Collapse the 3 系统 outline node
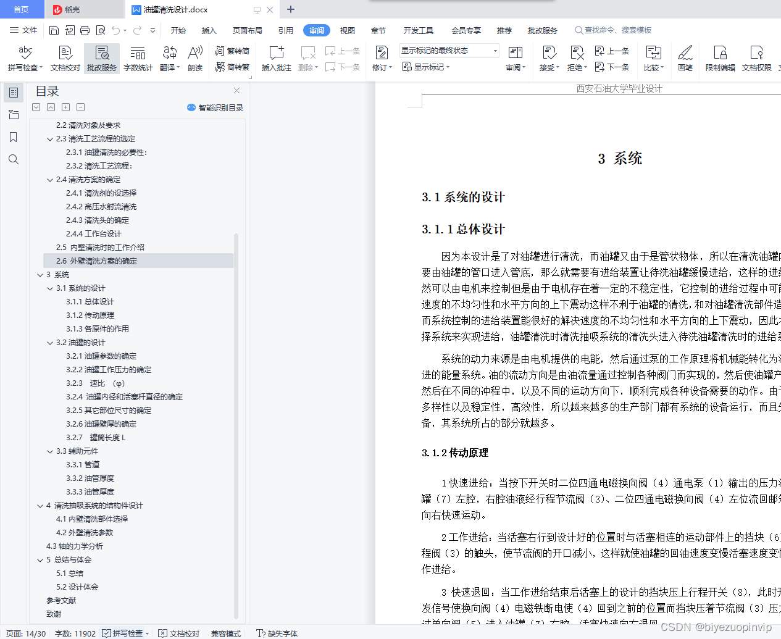Image resolution: width=781 pixels, height=639 pixels. pyautogui.click(x=40, y=275)
